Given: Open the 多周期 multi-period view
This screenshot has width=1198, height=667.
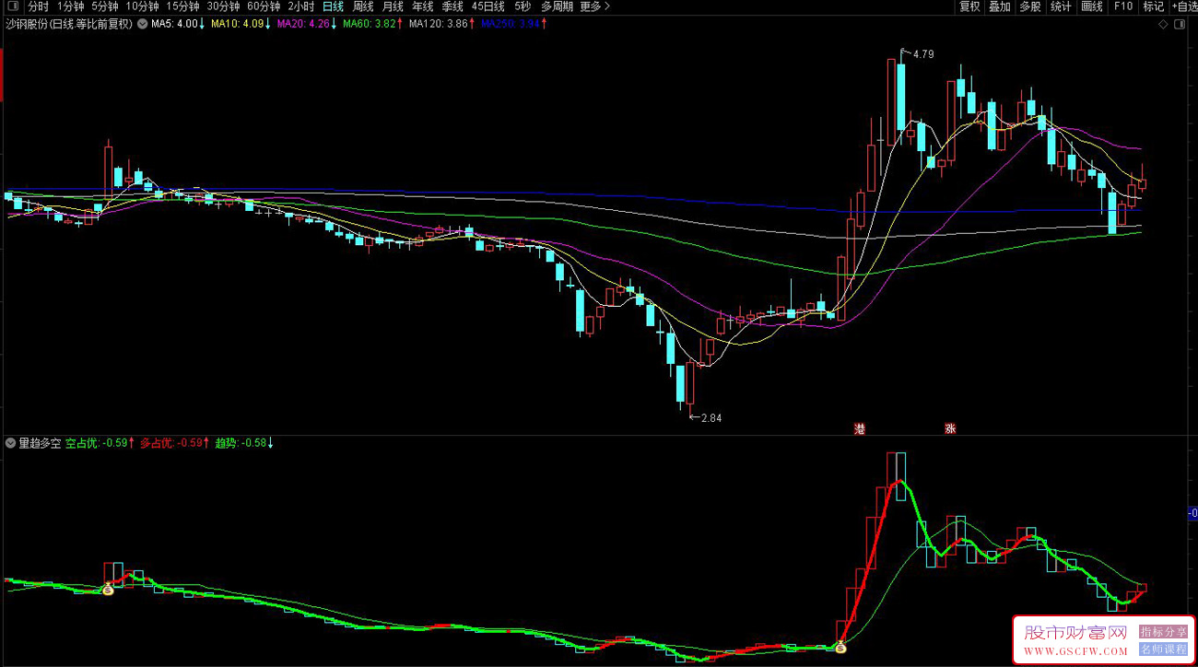Looking at the screenshot, I should [557, 6].
